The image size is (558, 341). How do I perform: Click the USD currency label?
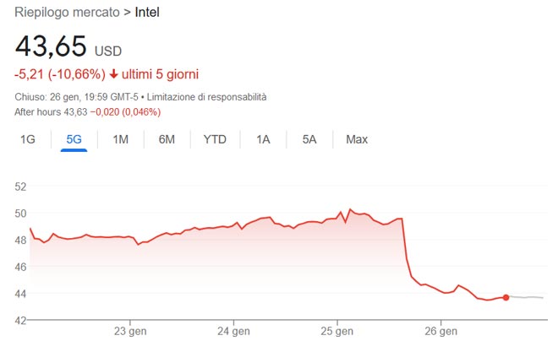tap(107, 51)
